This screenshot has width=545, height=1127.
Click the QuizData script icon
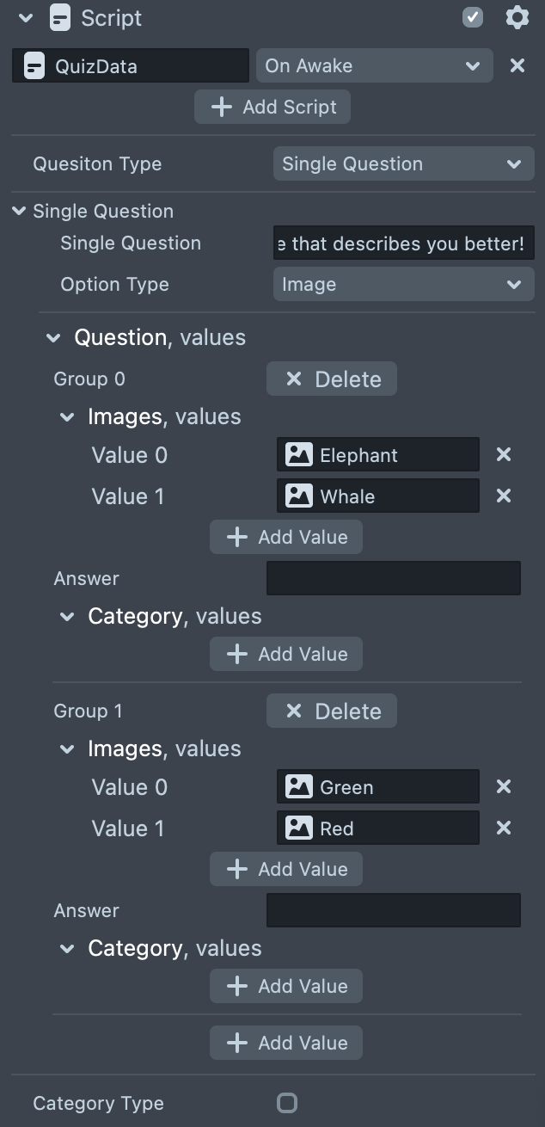(x=34, y=66)
